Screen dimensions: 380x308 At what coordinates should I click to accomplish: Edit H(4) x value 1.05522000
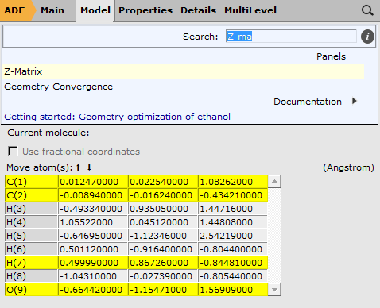(93, 222)
